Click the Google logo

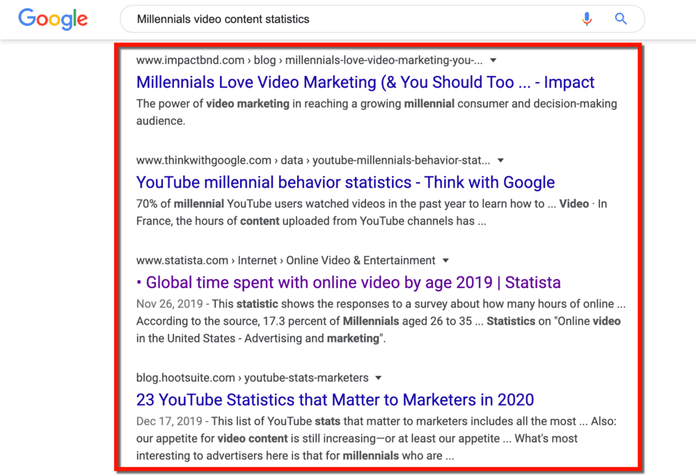53,19
